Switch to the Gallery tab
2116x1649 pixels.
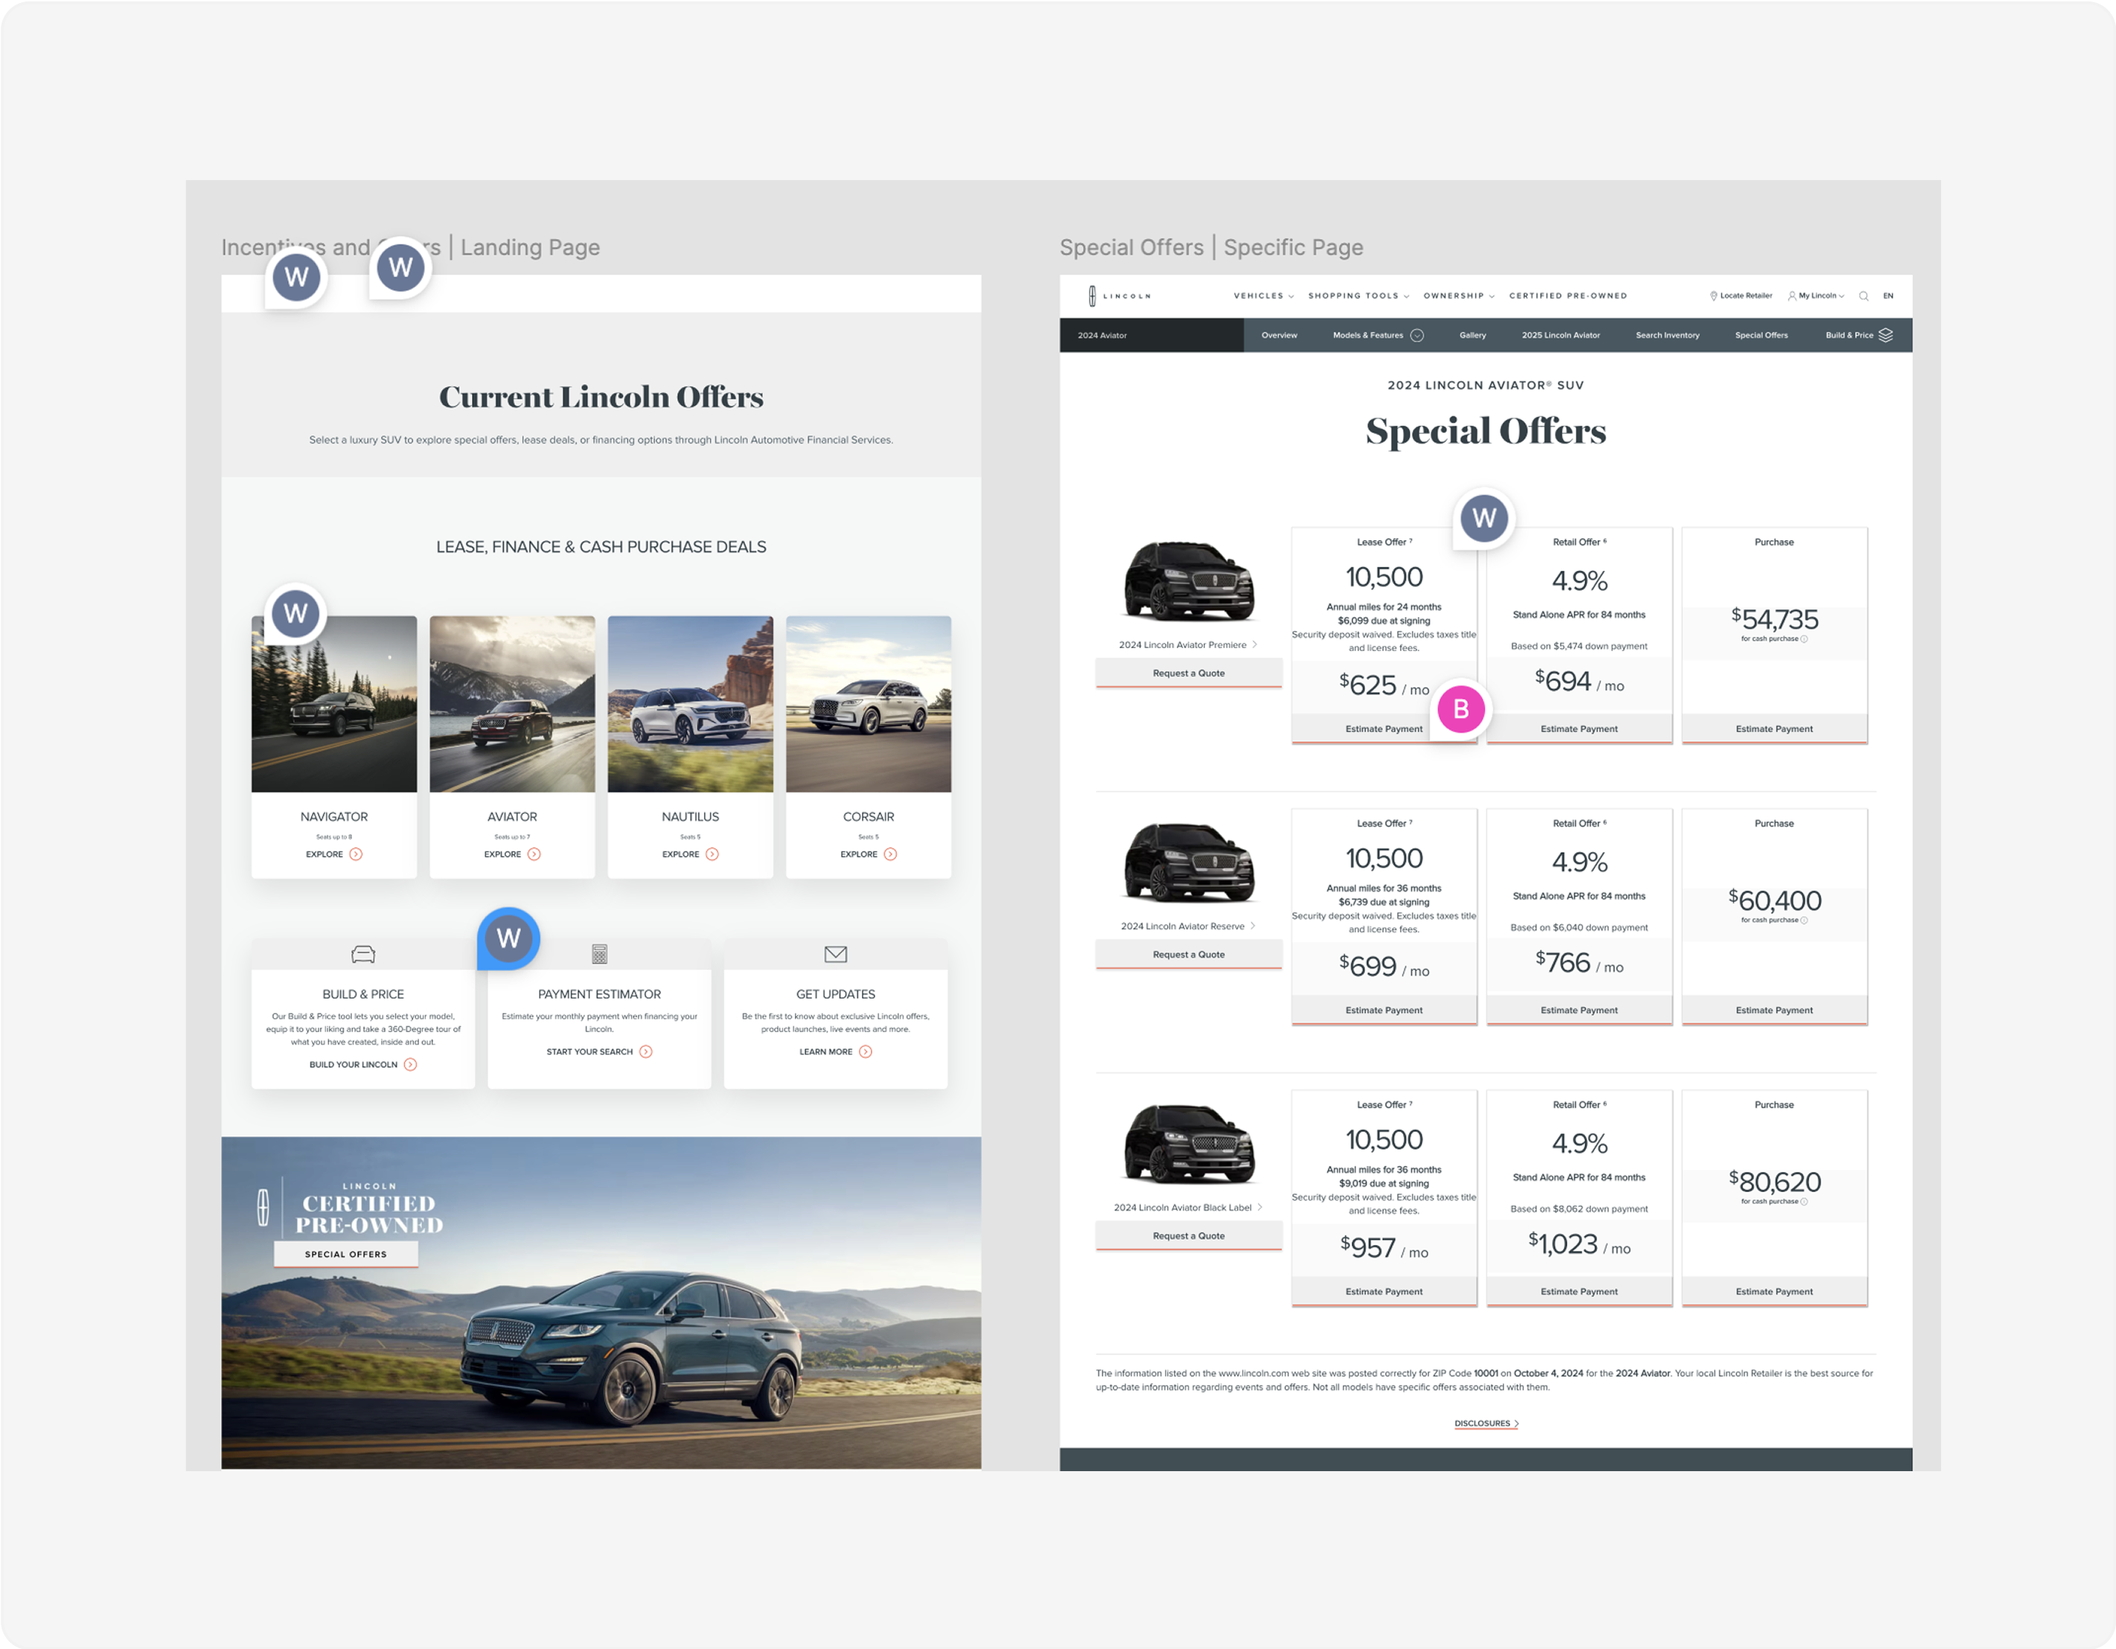[x=1473, y=335]
